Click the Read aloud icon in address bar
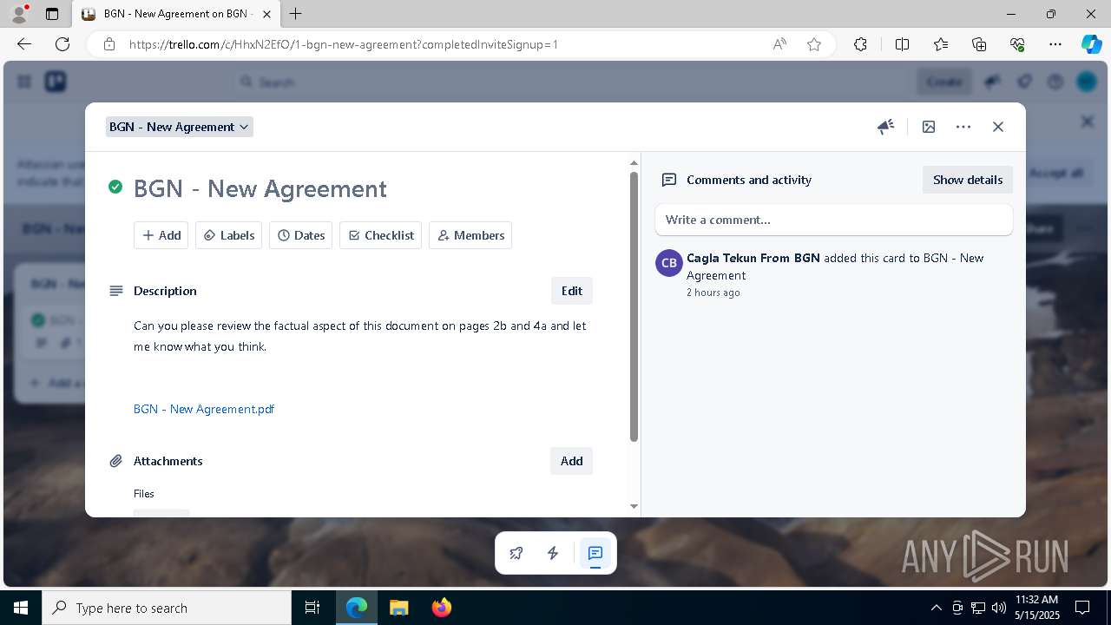1111x625 pixels. (x=779, y=44)
